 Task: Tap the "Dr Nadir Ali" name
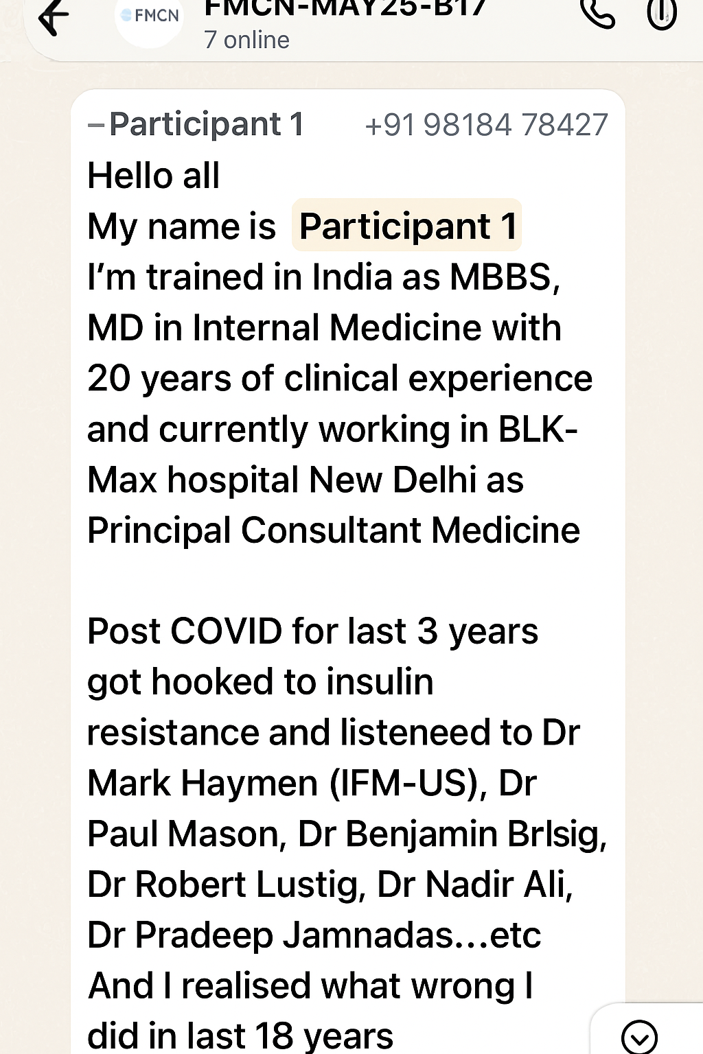tap(472, 885)
